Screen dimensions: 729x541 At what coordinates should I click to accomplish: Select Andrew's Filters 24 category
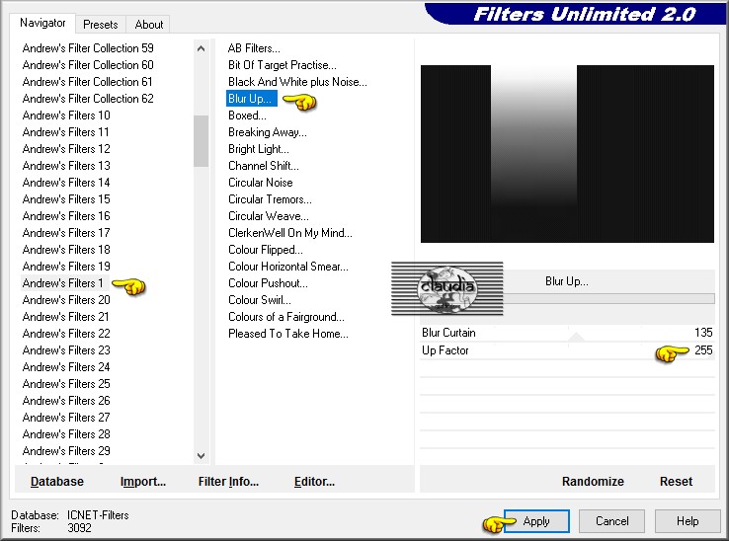tap(66, 366)
